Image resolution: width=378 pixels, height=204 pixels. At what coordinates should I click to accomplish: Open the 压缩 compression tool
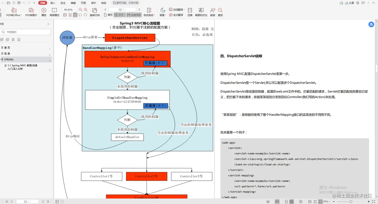[x=190, y=12]
